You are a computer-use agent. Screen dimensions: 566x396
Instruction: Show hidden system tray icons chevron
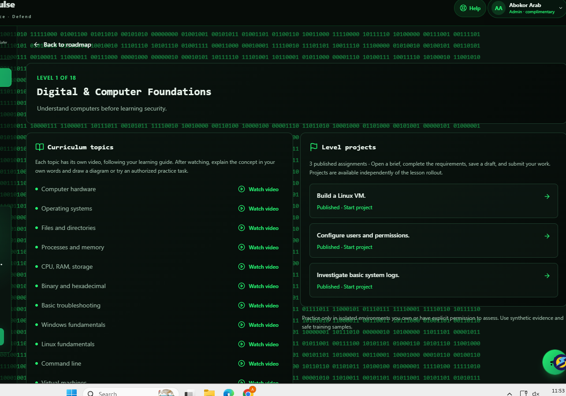(x=510, y=394)
